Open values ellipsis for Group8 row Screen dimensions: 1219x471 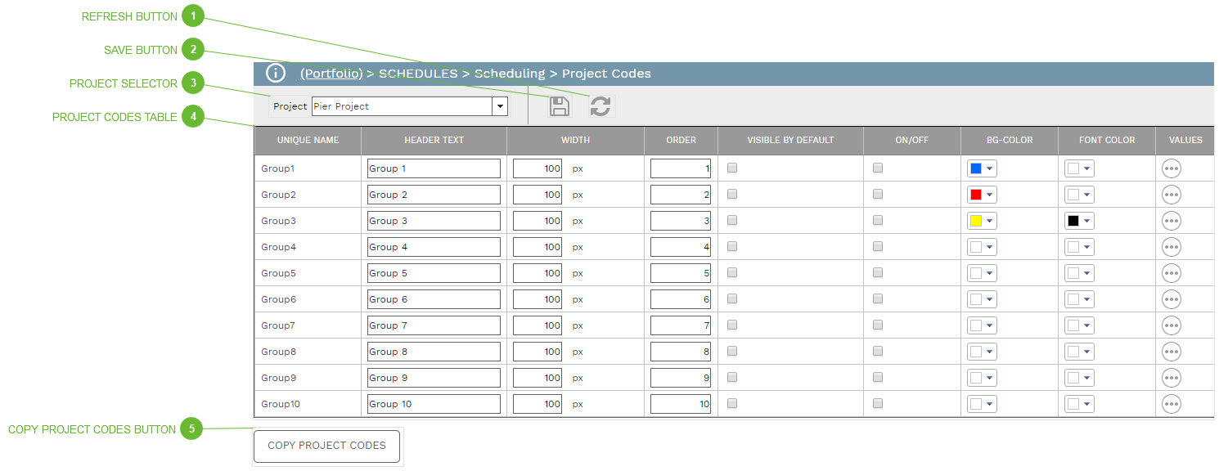click(1172, 352)
